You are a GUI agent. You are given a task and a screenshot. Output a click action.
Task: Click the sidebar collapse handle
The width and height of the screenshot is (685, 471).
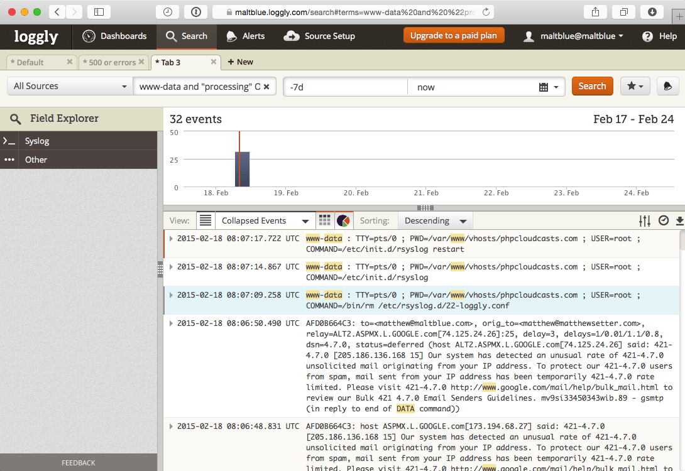160,269
